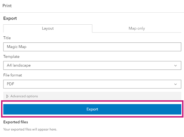Viewport: 184px width, 137px height.
Task: Click the Template field label
Action: click(x=11, y=57)
